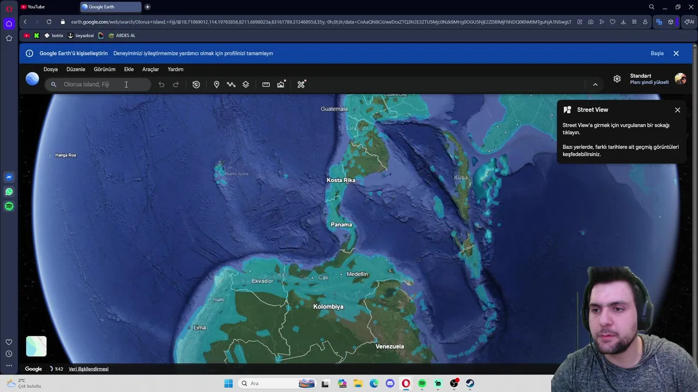Viewport: 698px width, 392px height.
Task: Redo the last action in Earth
Action: 176,84
